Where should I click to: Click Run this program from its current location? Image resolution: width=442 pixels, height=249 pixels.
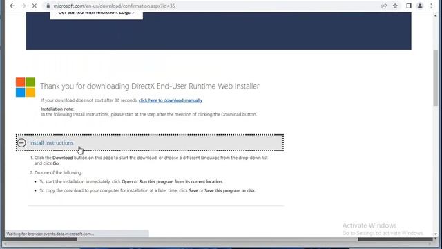click(x=181, y=181)
